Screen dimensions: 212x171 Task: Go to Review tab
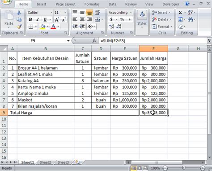(x=131, y=4)
